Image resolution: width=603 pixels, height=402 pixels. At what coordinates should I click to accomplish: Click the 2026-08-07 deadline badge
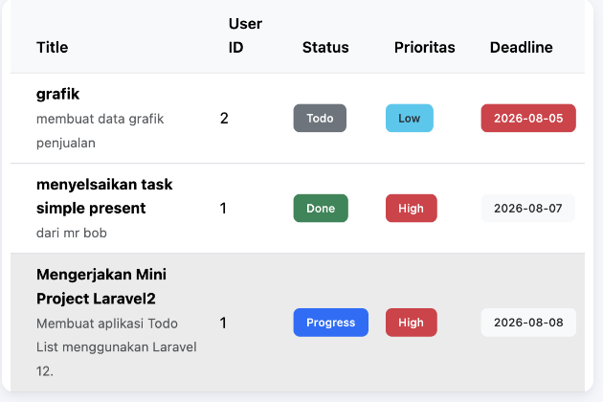click(528, 208)
